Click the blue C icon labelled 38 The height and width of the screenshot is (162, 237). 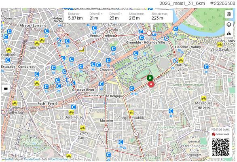click(x=53, y=68)
